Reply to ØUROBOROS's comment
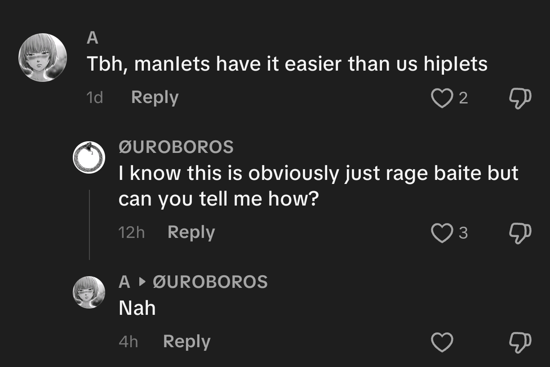 pos(191,233)
